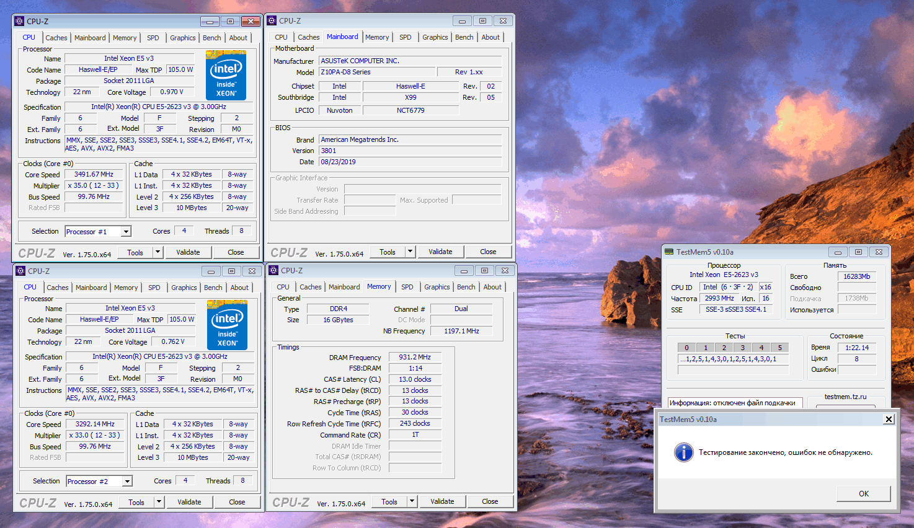Open the Memory tab in the Processor #2 window

click(126, 288)
